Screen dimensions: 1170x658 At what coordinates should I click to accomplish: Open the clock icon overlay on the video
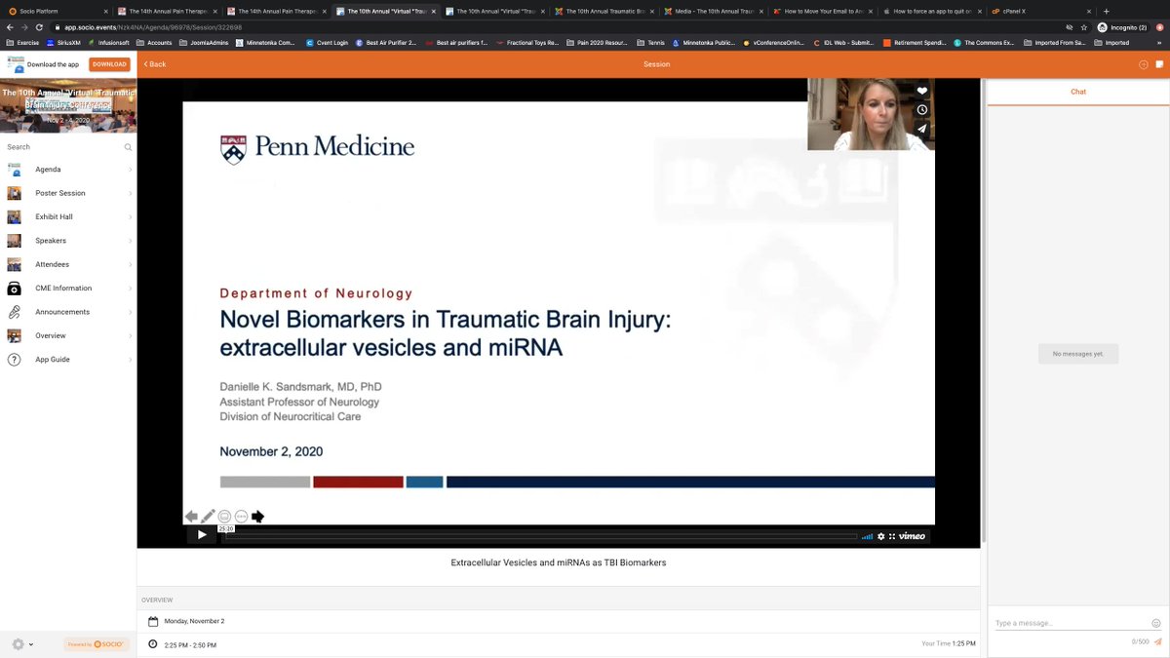[921, 109]
